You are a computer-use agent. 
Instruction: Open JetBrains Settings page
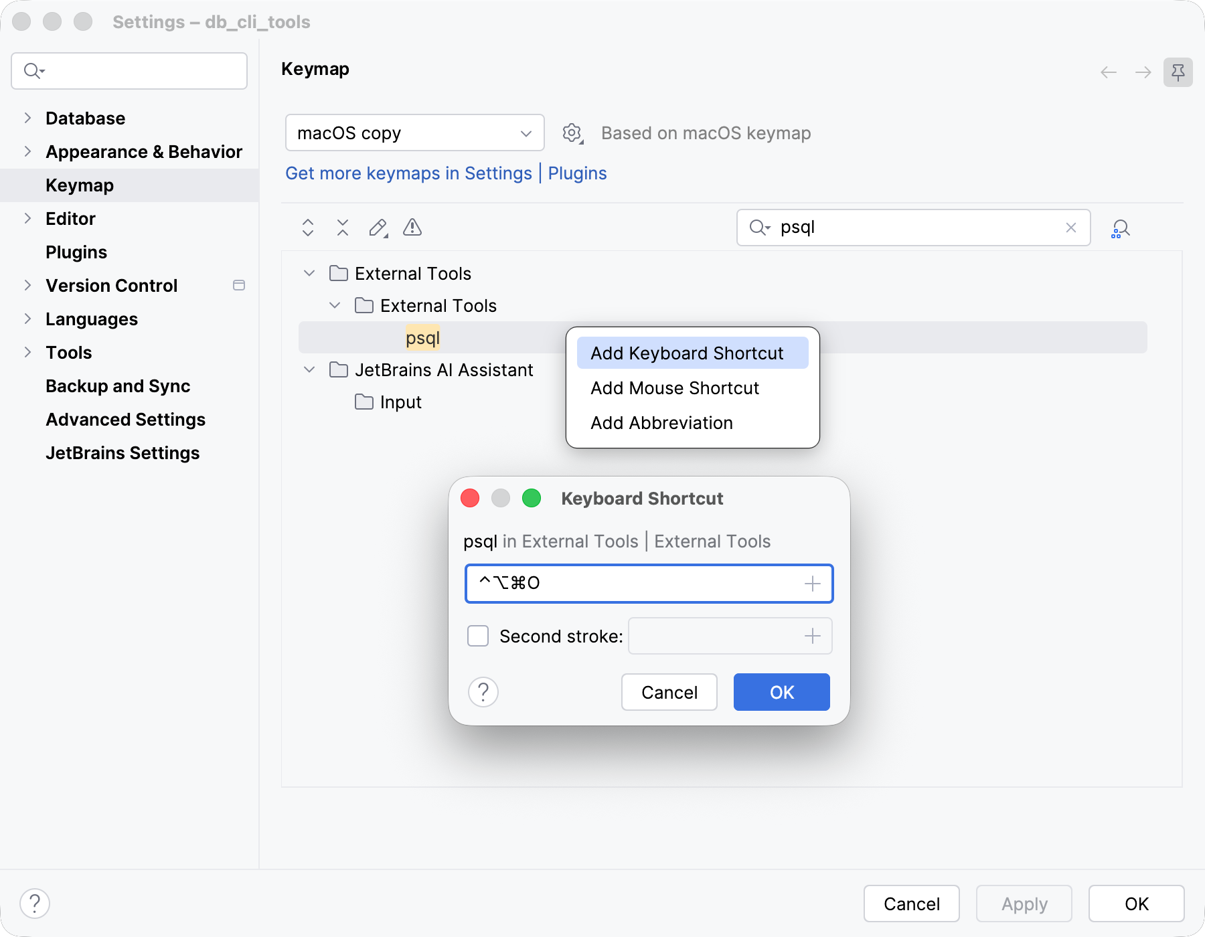click(123, 453)
